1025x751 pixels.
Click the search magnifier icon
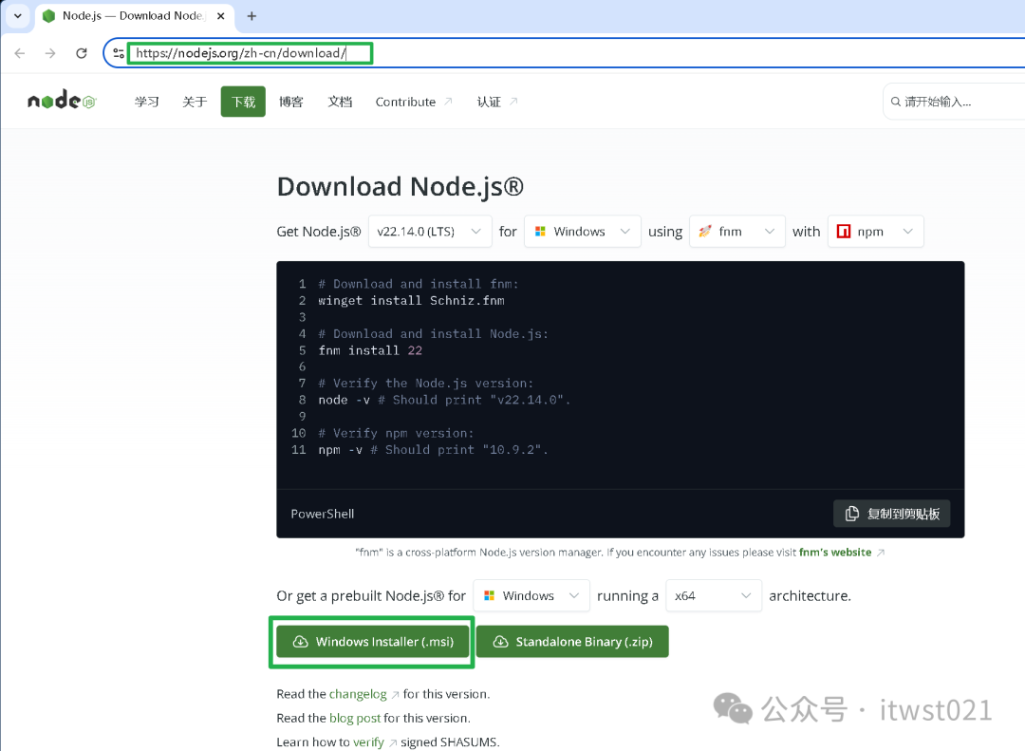pos(896,102)
